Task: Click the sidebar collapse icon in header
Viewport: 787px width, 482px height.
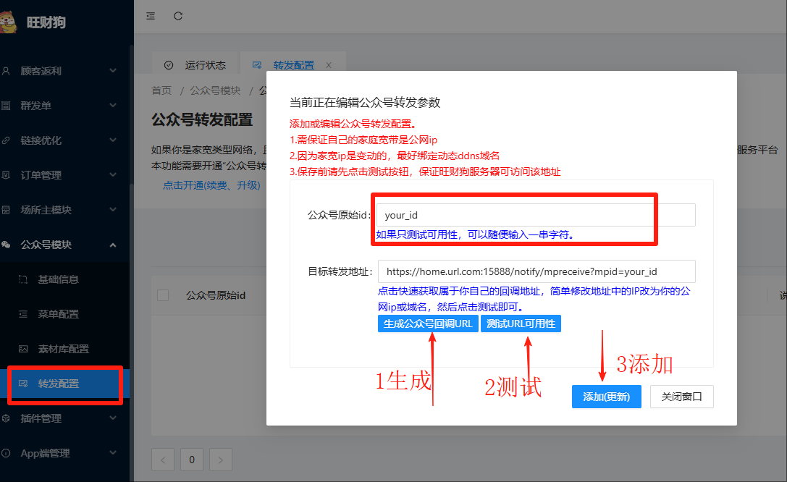Action: 151,16
